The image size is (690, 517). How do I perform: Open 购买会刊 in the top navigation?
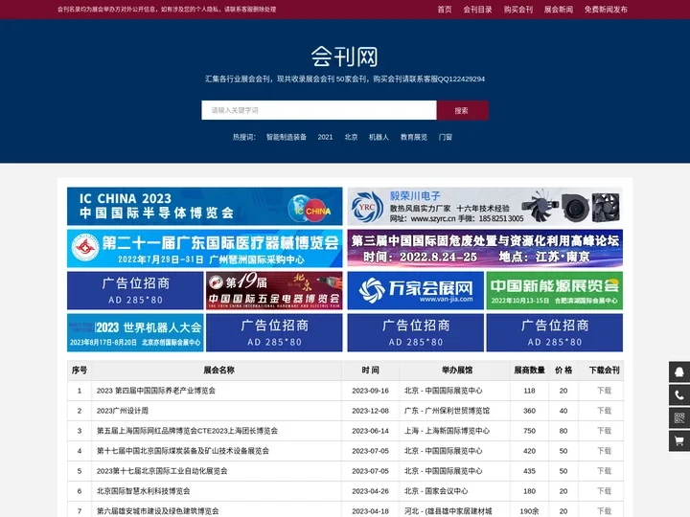[517, 10]
